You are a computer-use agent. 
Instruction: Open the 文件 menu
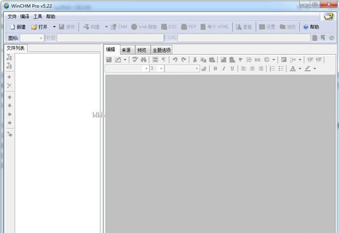12,16
